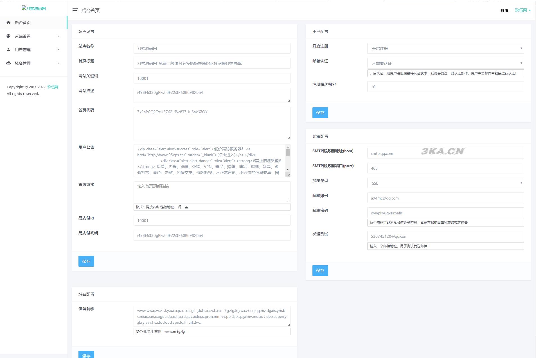Image resolution: width=536 pixels, height=358 pixels.
Task: Click the 站点名称 input field
Action: tap(212, 48)
